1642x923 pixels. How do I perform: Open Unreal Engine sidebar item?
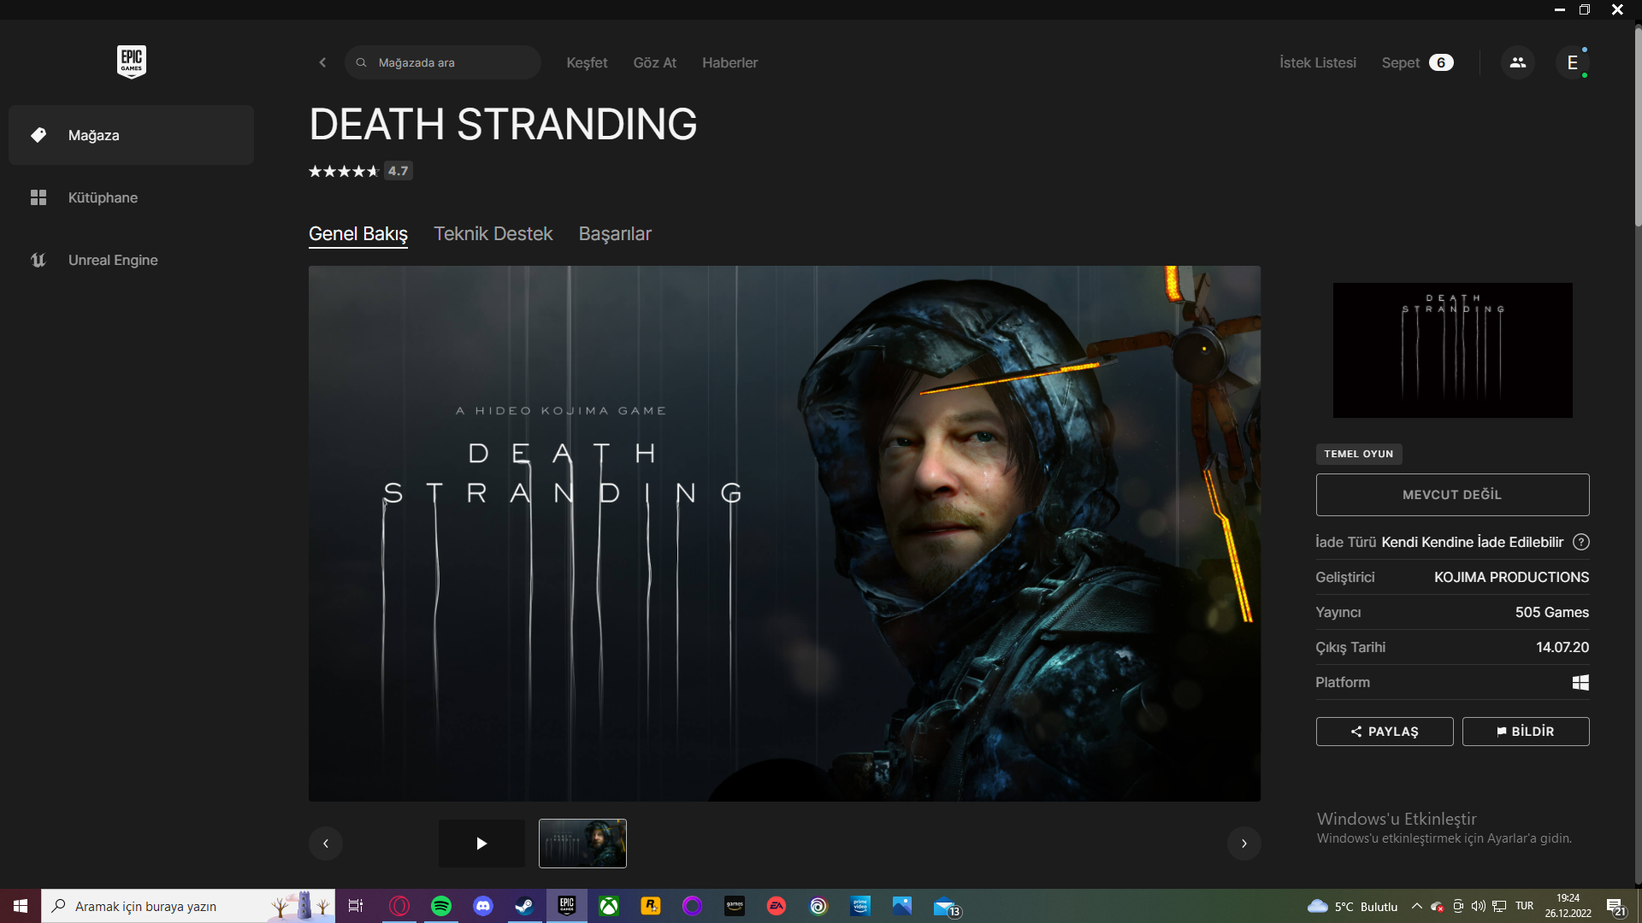tap(113, 260)
